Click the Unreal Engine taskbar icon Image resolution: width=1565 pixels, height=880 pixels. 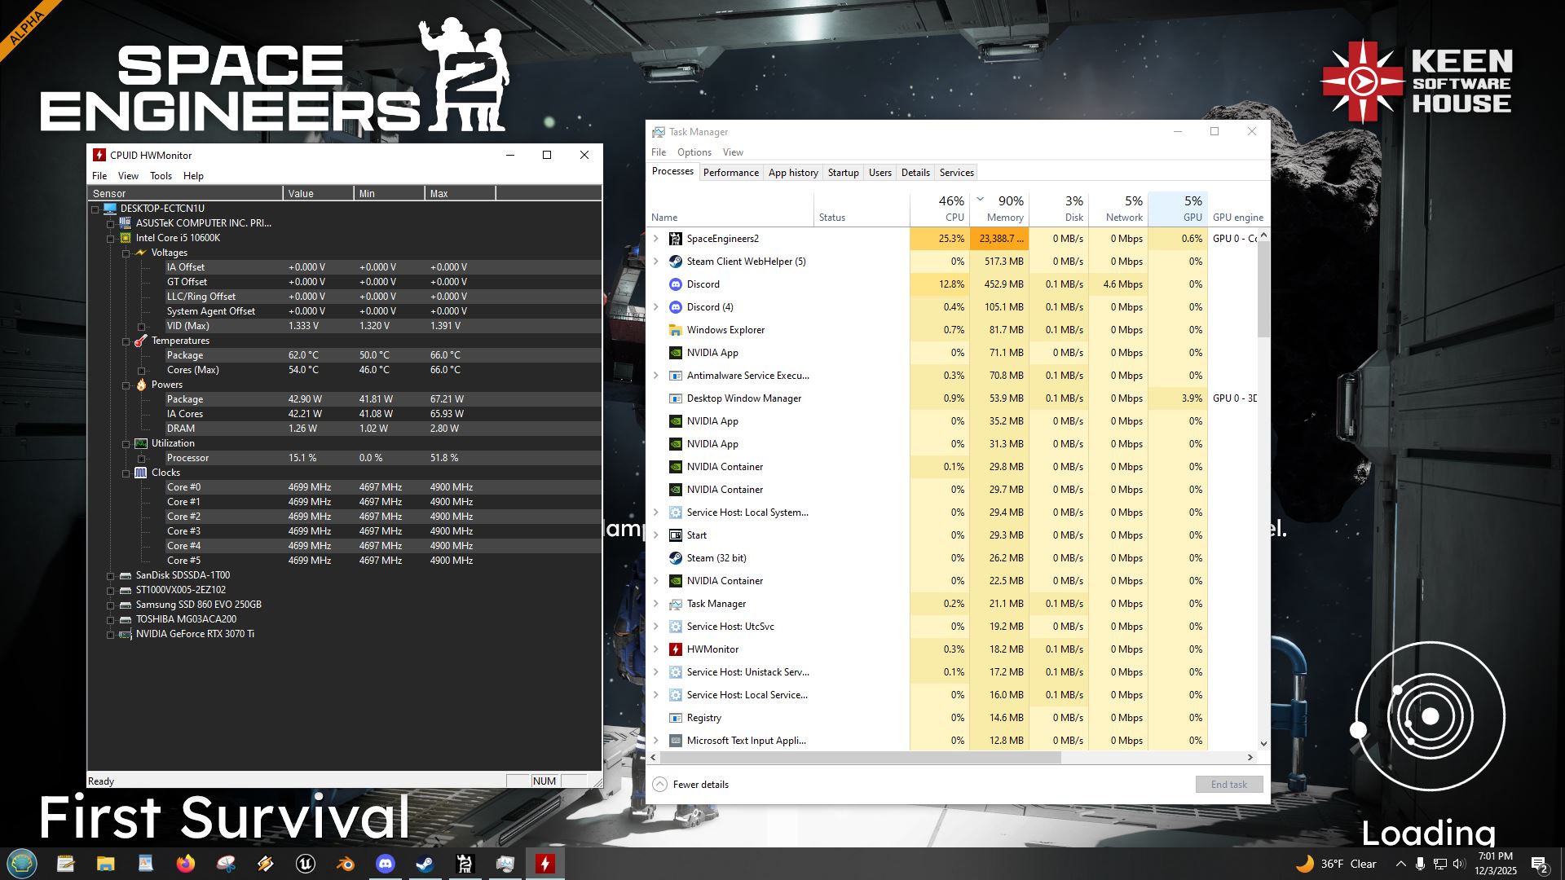click(x=306, y=864)
